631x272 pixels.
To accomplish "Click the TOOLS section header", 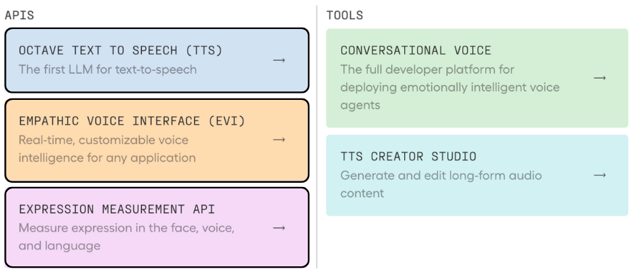I will coord(345,16).
